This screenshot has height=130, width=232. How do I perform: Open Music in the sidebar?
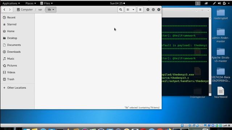point(17,58)
